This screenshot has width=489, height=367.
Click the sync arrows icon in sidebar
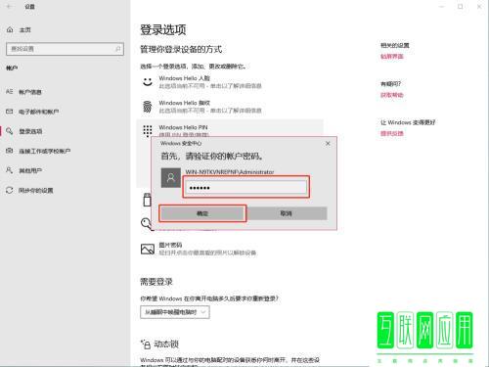tap(10, 190)
